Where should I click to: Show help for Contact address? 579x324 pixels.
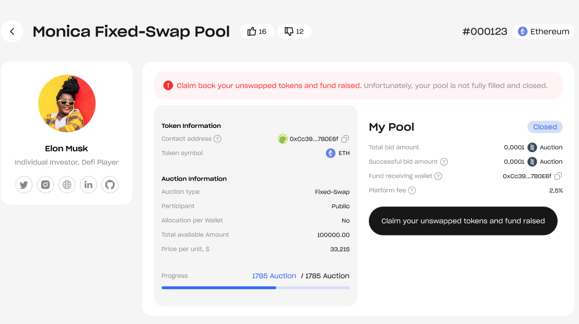218,139
